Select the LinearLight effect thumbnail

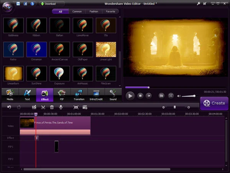click(x=106, y=49)
